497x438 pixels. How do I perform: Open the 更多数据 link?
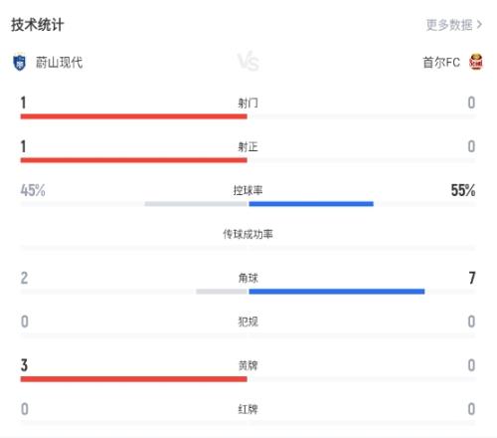click(448, 25)
